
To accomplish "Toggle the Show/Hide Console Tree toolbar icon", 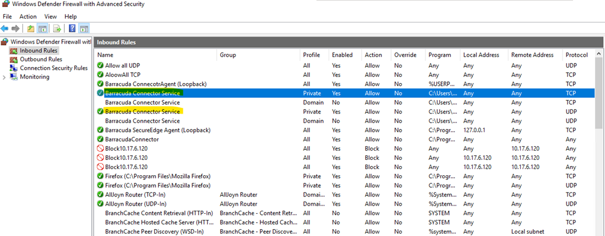I will coord(42,28).
